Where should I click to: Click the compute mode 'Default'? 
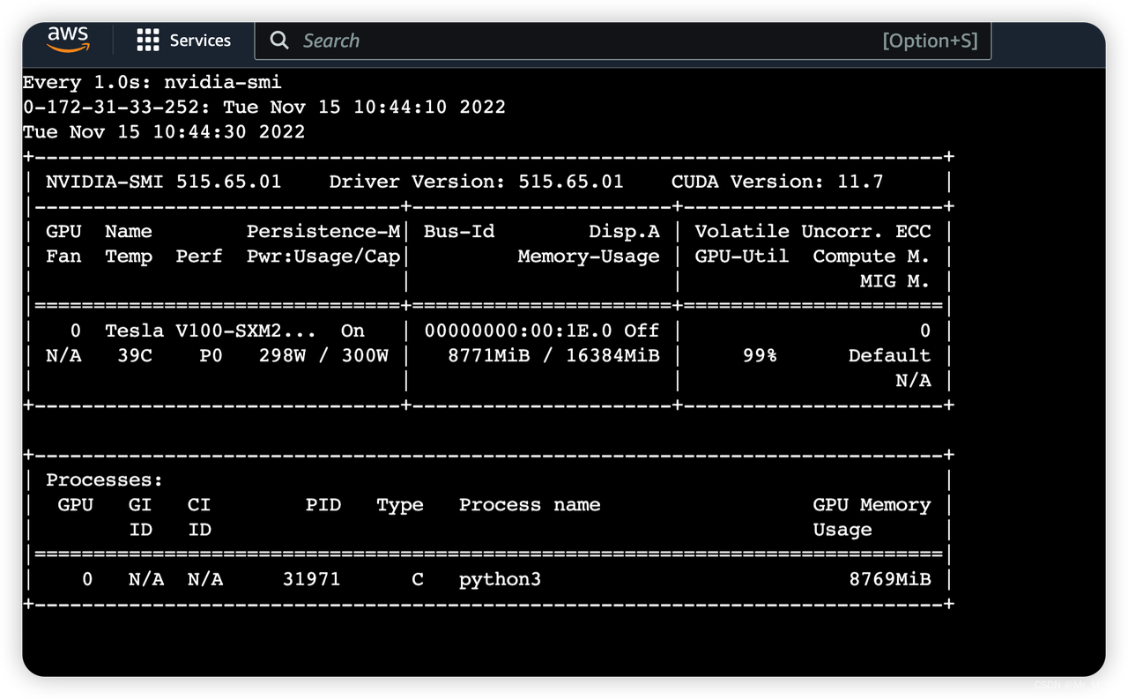pyautogui.click(x=888, y=355)
